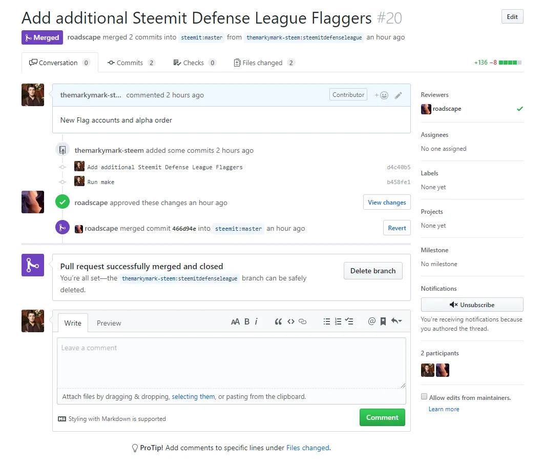
Task: Click roadscape avatar beside approval event
Action: coord(33,201)
